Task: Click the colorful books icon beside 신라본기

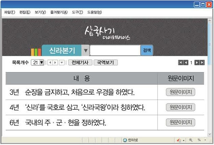Action: tap(36, 52)
